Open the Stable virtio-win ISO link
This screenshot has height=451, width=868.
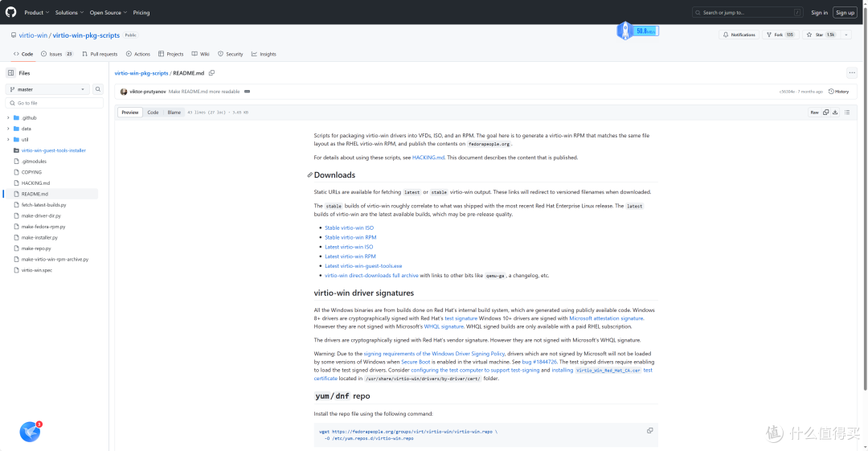[349, 228]
